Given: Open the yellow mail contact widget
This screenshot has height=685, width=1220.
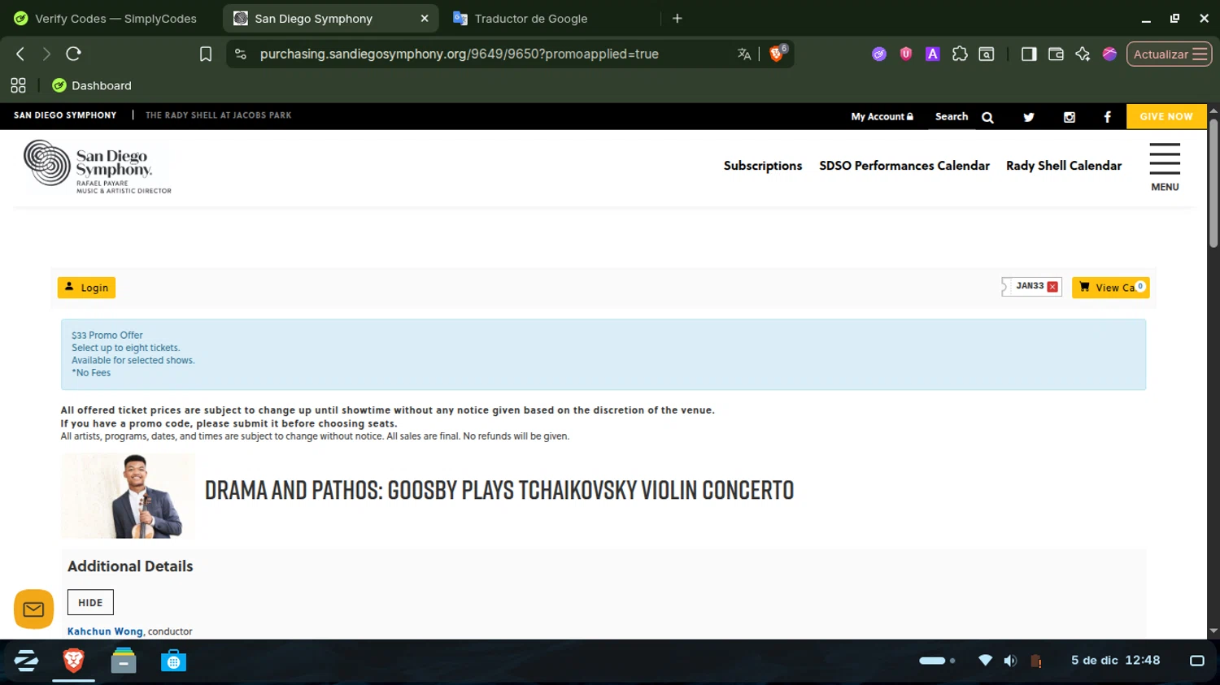Looking at the screenshot, I should point(34,609).
